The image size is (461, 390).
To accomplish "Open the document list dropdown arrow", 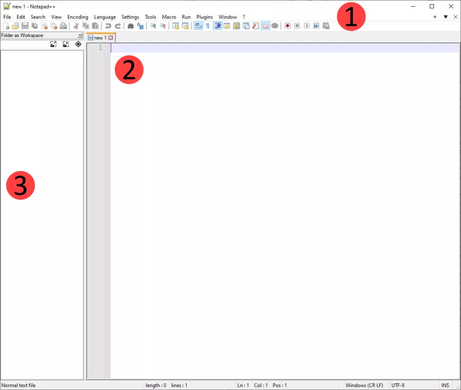I will (x=446, y=17).
